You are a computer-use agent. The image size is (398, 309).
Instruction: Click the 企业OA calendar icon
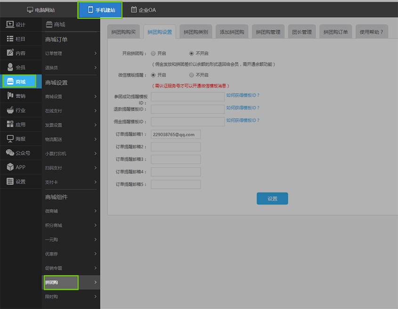coord(133,9)
